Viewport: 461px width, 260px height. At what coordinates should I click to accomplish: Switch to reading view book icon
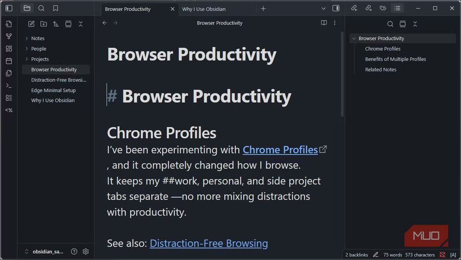324,23
